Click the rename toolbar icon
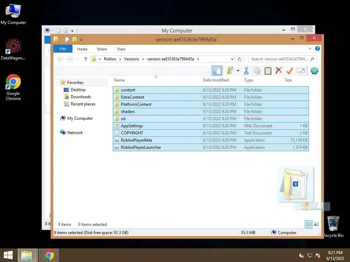This screenshot has width=350, height=262. 301,71
